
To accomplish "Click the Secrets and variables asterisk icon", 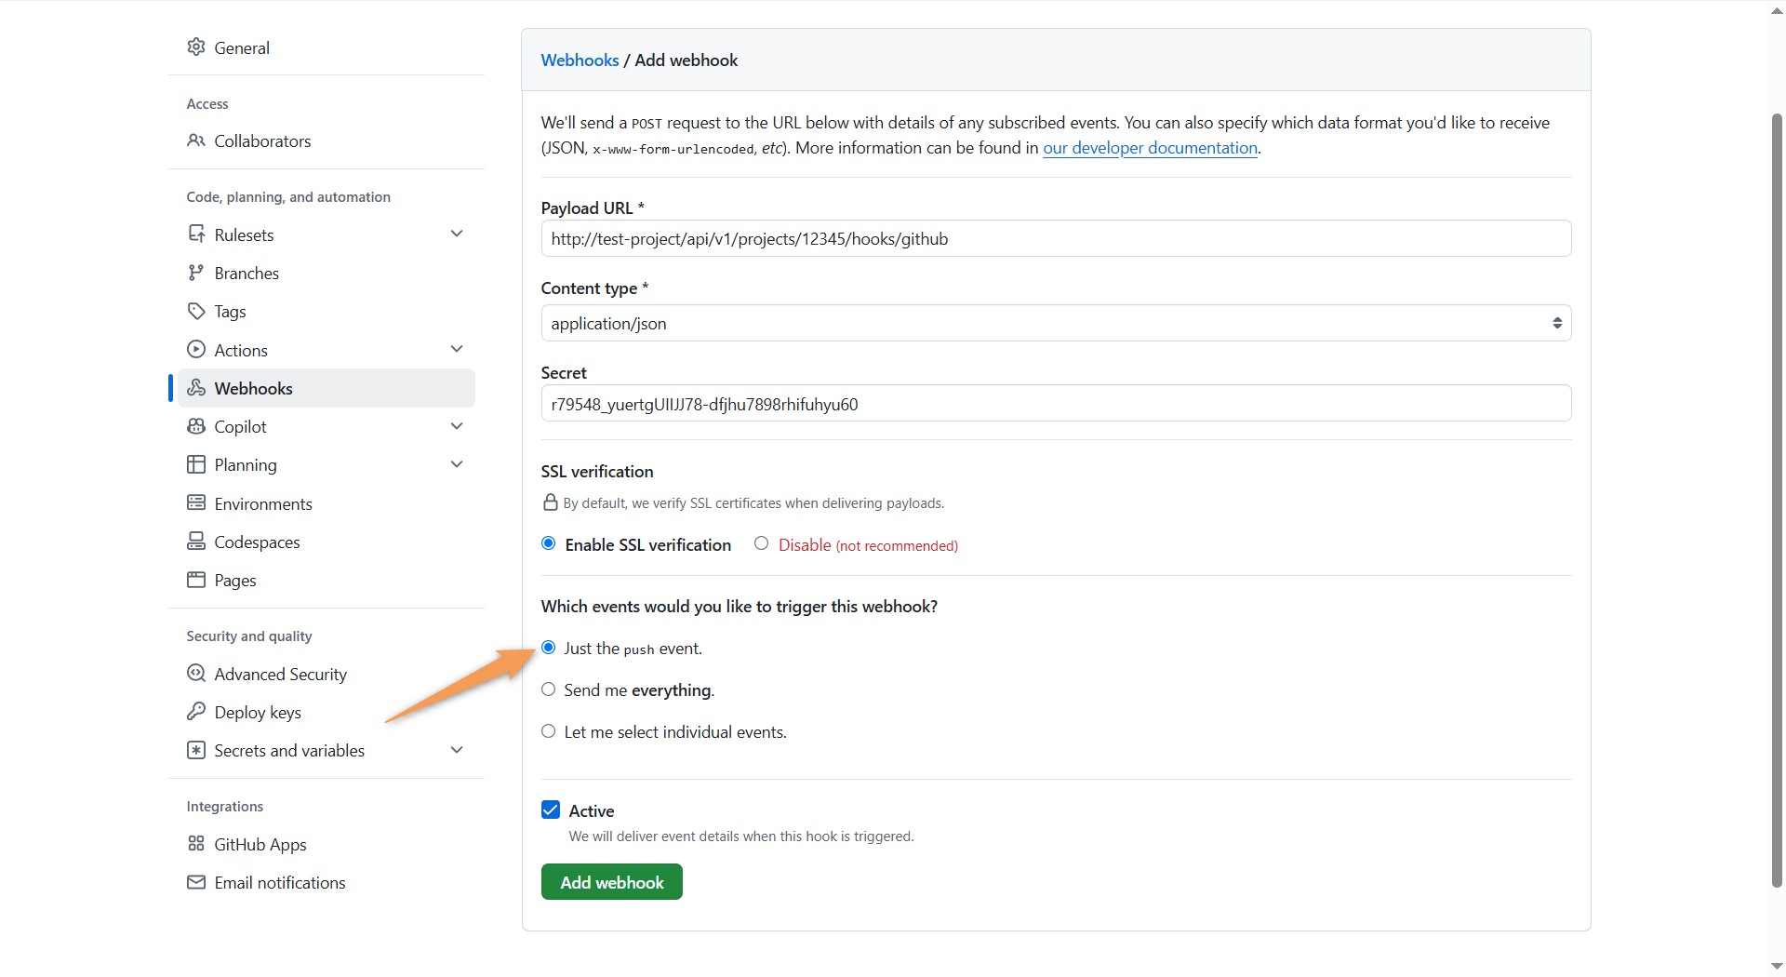I will tap(195, 750).
